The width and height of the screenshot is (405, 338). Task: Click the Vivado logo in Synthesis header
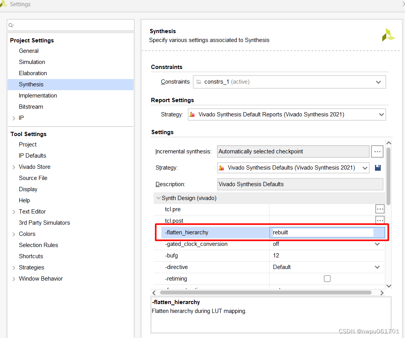(x=388, y=35)
